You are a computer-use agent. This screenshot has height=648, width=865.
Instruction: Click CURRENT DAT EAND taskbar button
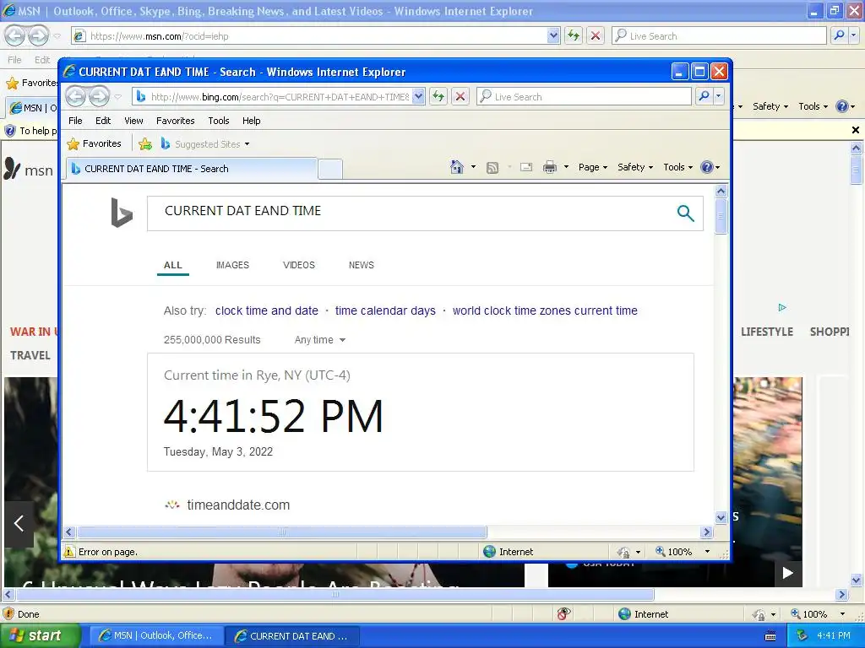click(292, 635)
